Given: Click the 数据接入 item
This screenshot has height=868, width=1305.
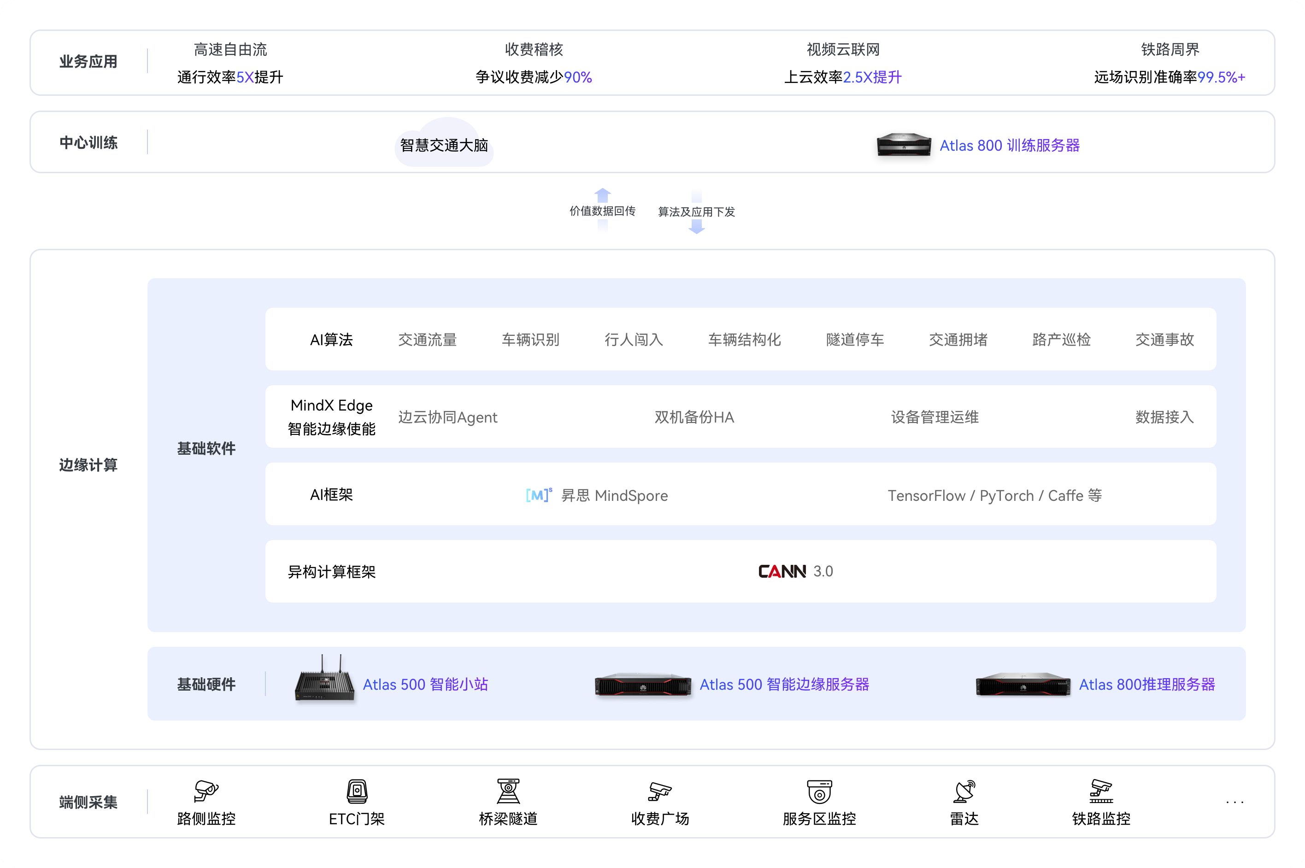Looking at the screenshot, I should (1165, 417).
